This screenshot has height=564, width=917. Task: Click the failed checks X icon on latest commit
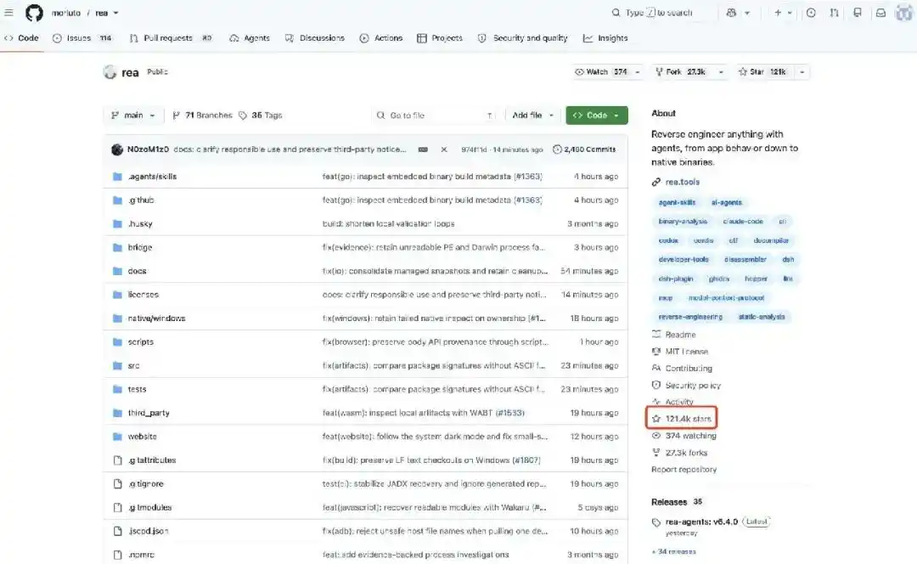pyautogui.click(x=444, y=149)
